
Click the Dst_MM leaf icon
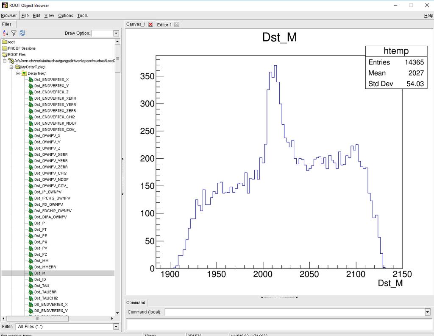pyautogui.click(x=31, y=261)
